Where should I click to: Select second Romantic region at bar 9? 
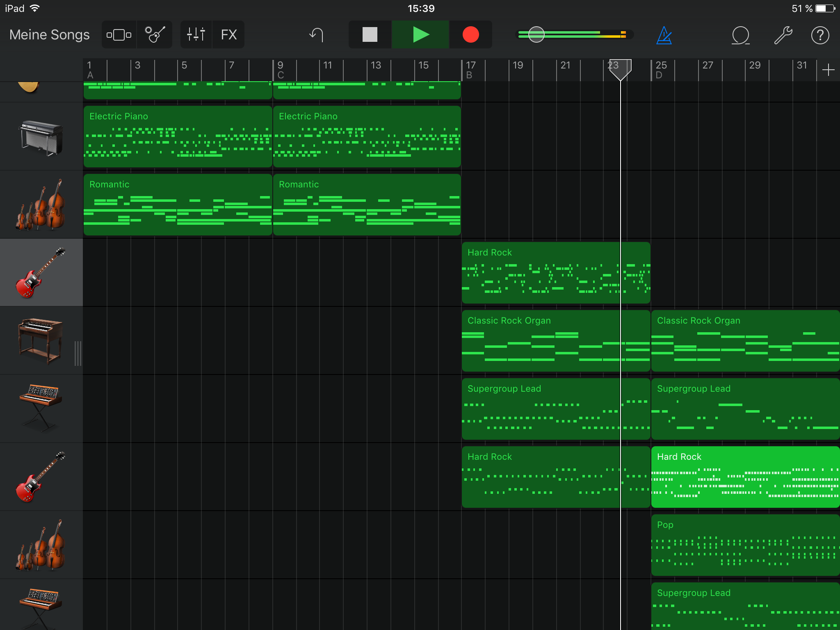(367, 205)
